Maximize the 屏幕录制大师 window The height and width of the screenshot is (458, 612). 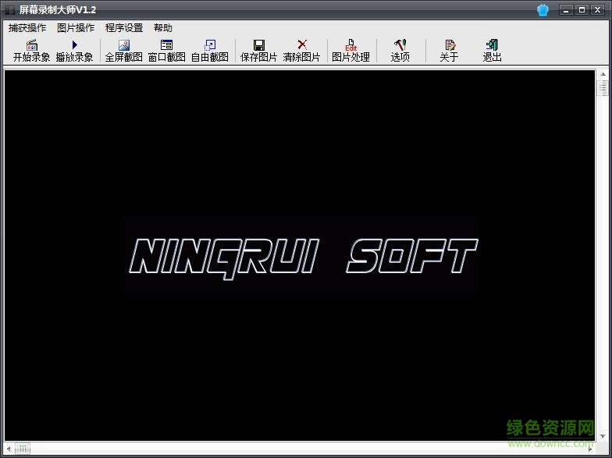coord(582,10)
